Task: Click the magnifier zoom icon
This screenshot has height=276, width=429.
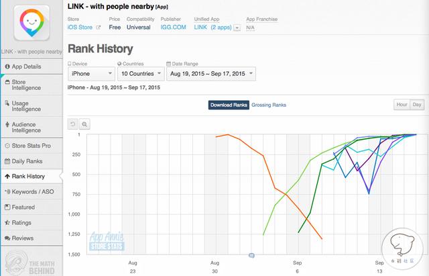Action: 85,124
